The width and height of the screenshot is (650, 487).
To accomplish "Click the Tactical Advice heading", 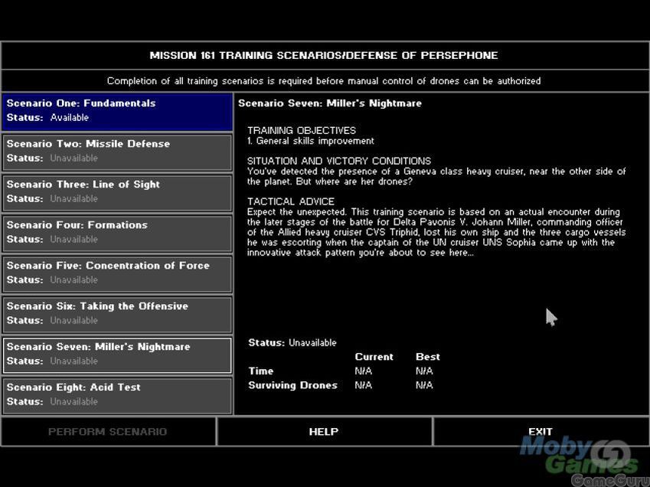I will tap(291, 201).
